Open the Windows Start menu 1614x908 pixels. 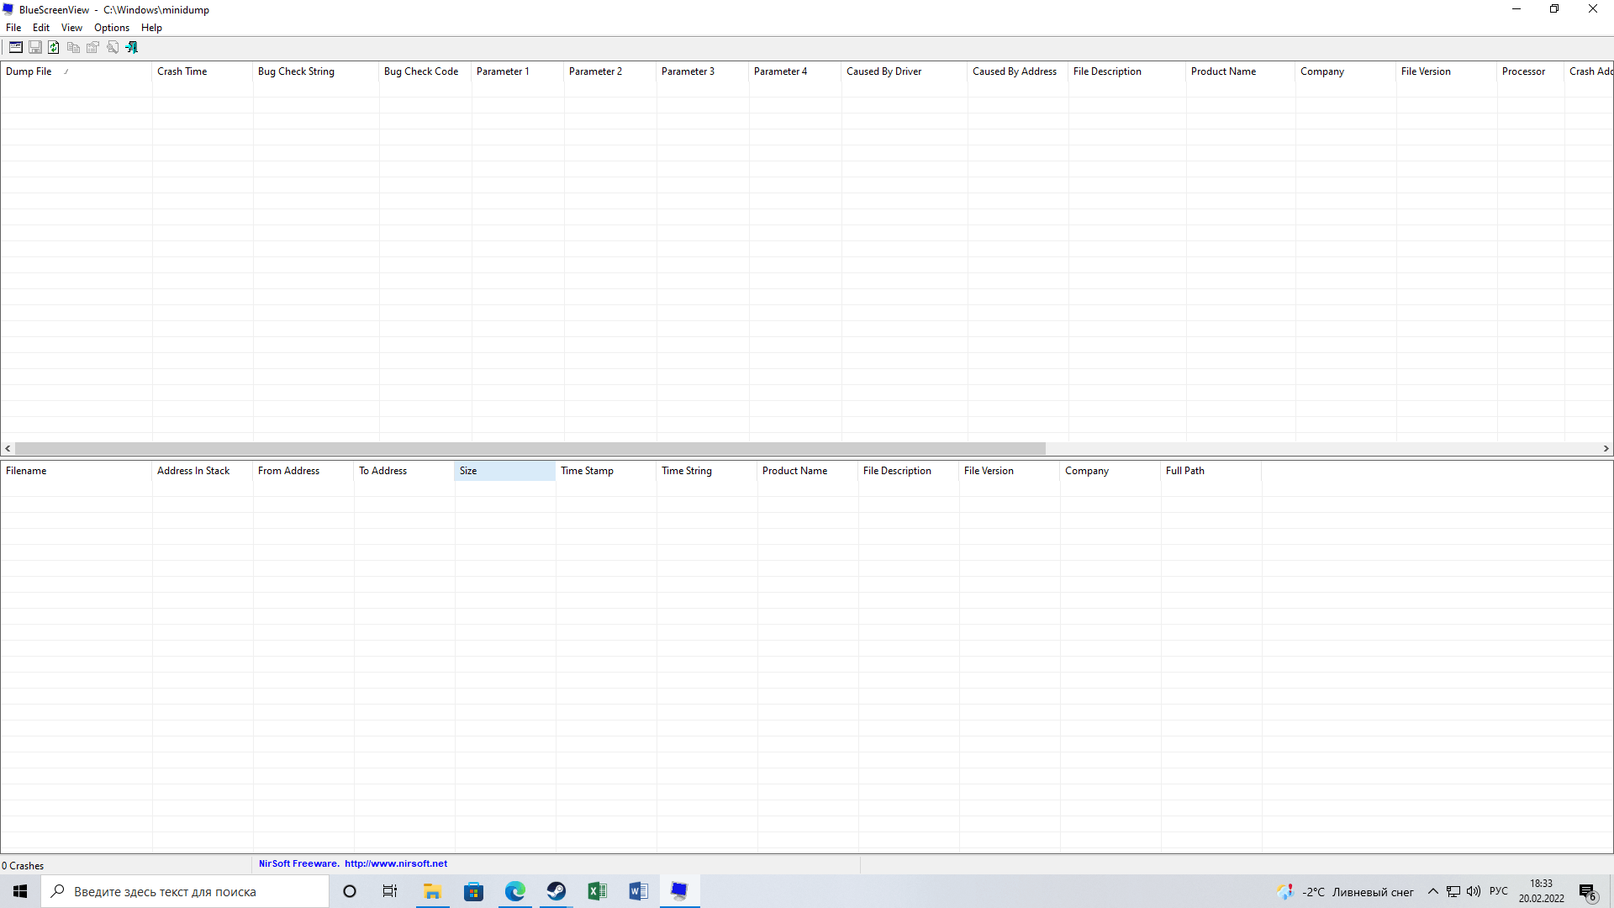(20, 891)
